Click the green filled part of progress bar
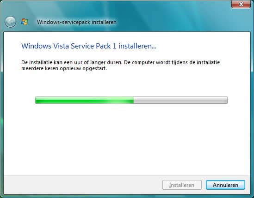The image size is (254, 198). pyautogui.click(x=84, y=100)
